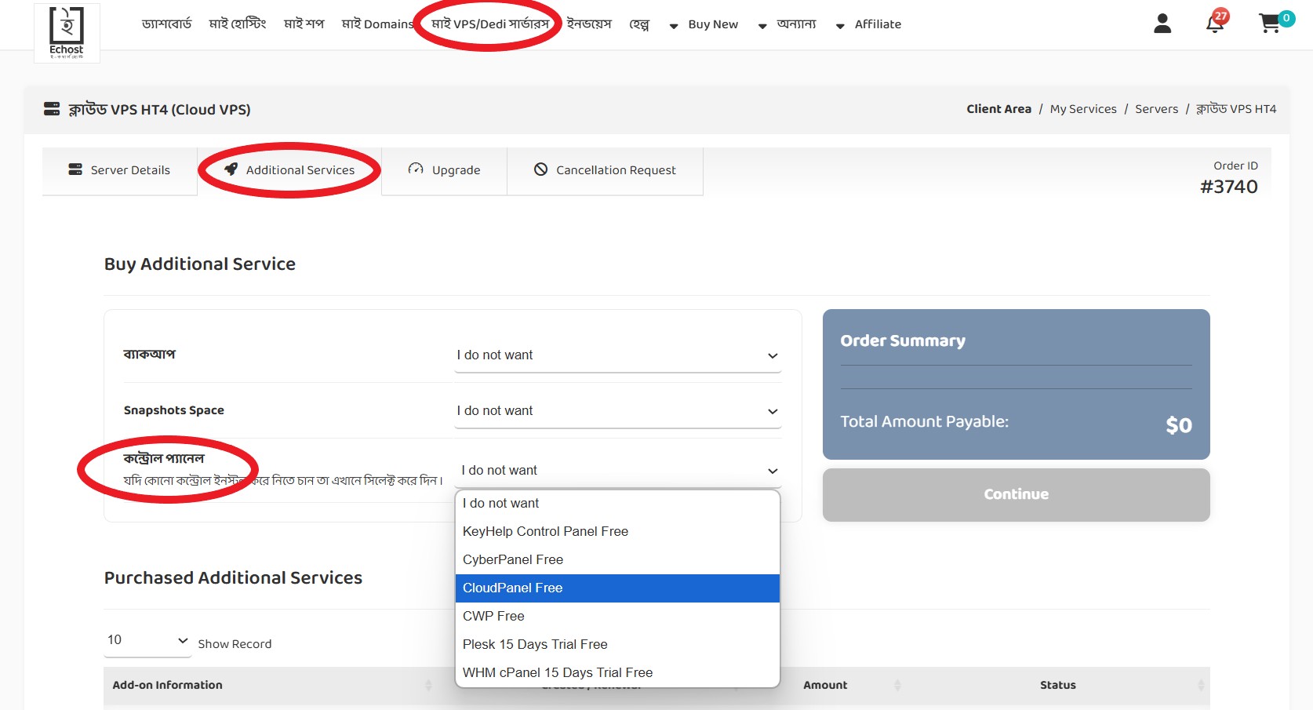The image size is (1313, 710).
Task: Click the Amount column header
Action: [825, 685]
